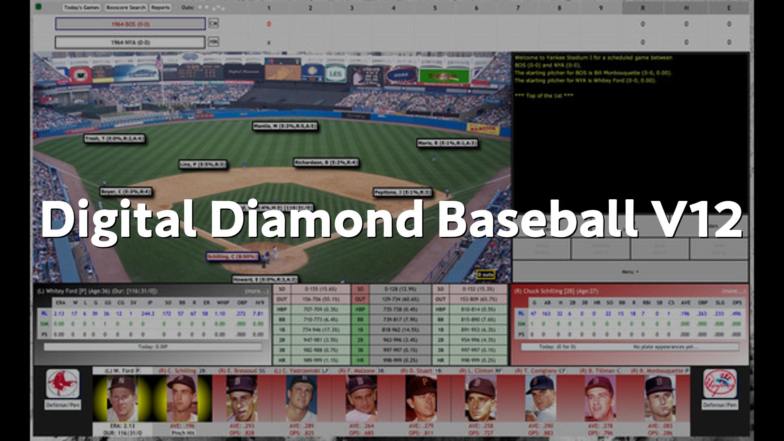Viewport: 784px width, 441px height.
Task: Click the Today: (0 for 0) bar for Schilling
Action: (x=630, y=347)
